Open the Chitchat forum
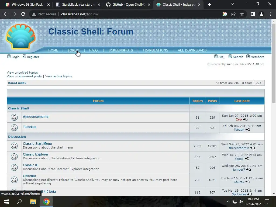 pyautogui.click(x=29, y=176)
